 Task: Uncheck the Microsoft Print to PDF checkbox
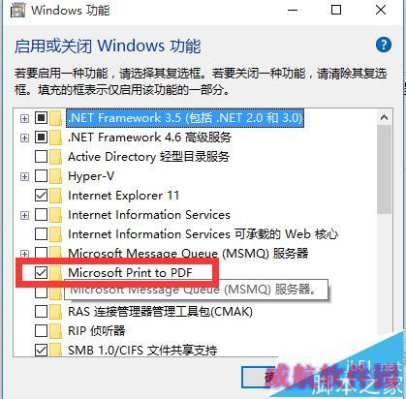click(41, 273)
